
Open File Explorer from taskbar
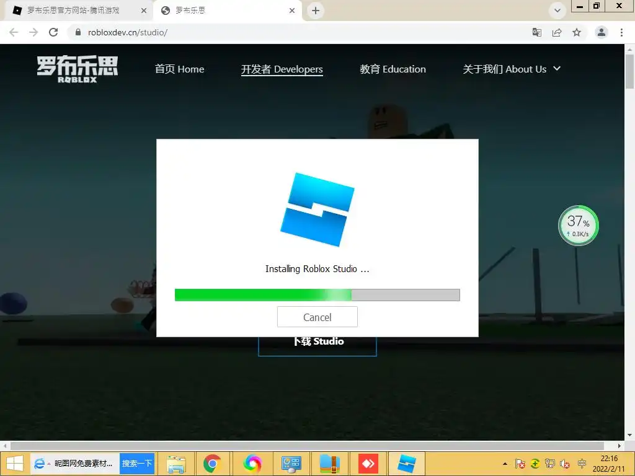point(176,464)
